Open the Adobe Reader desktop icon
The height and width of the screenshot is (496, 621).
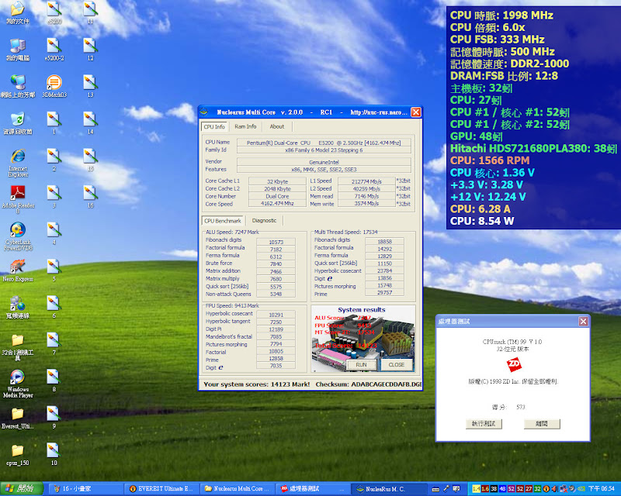(17, 194)
